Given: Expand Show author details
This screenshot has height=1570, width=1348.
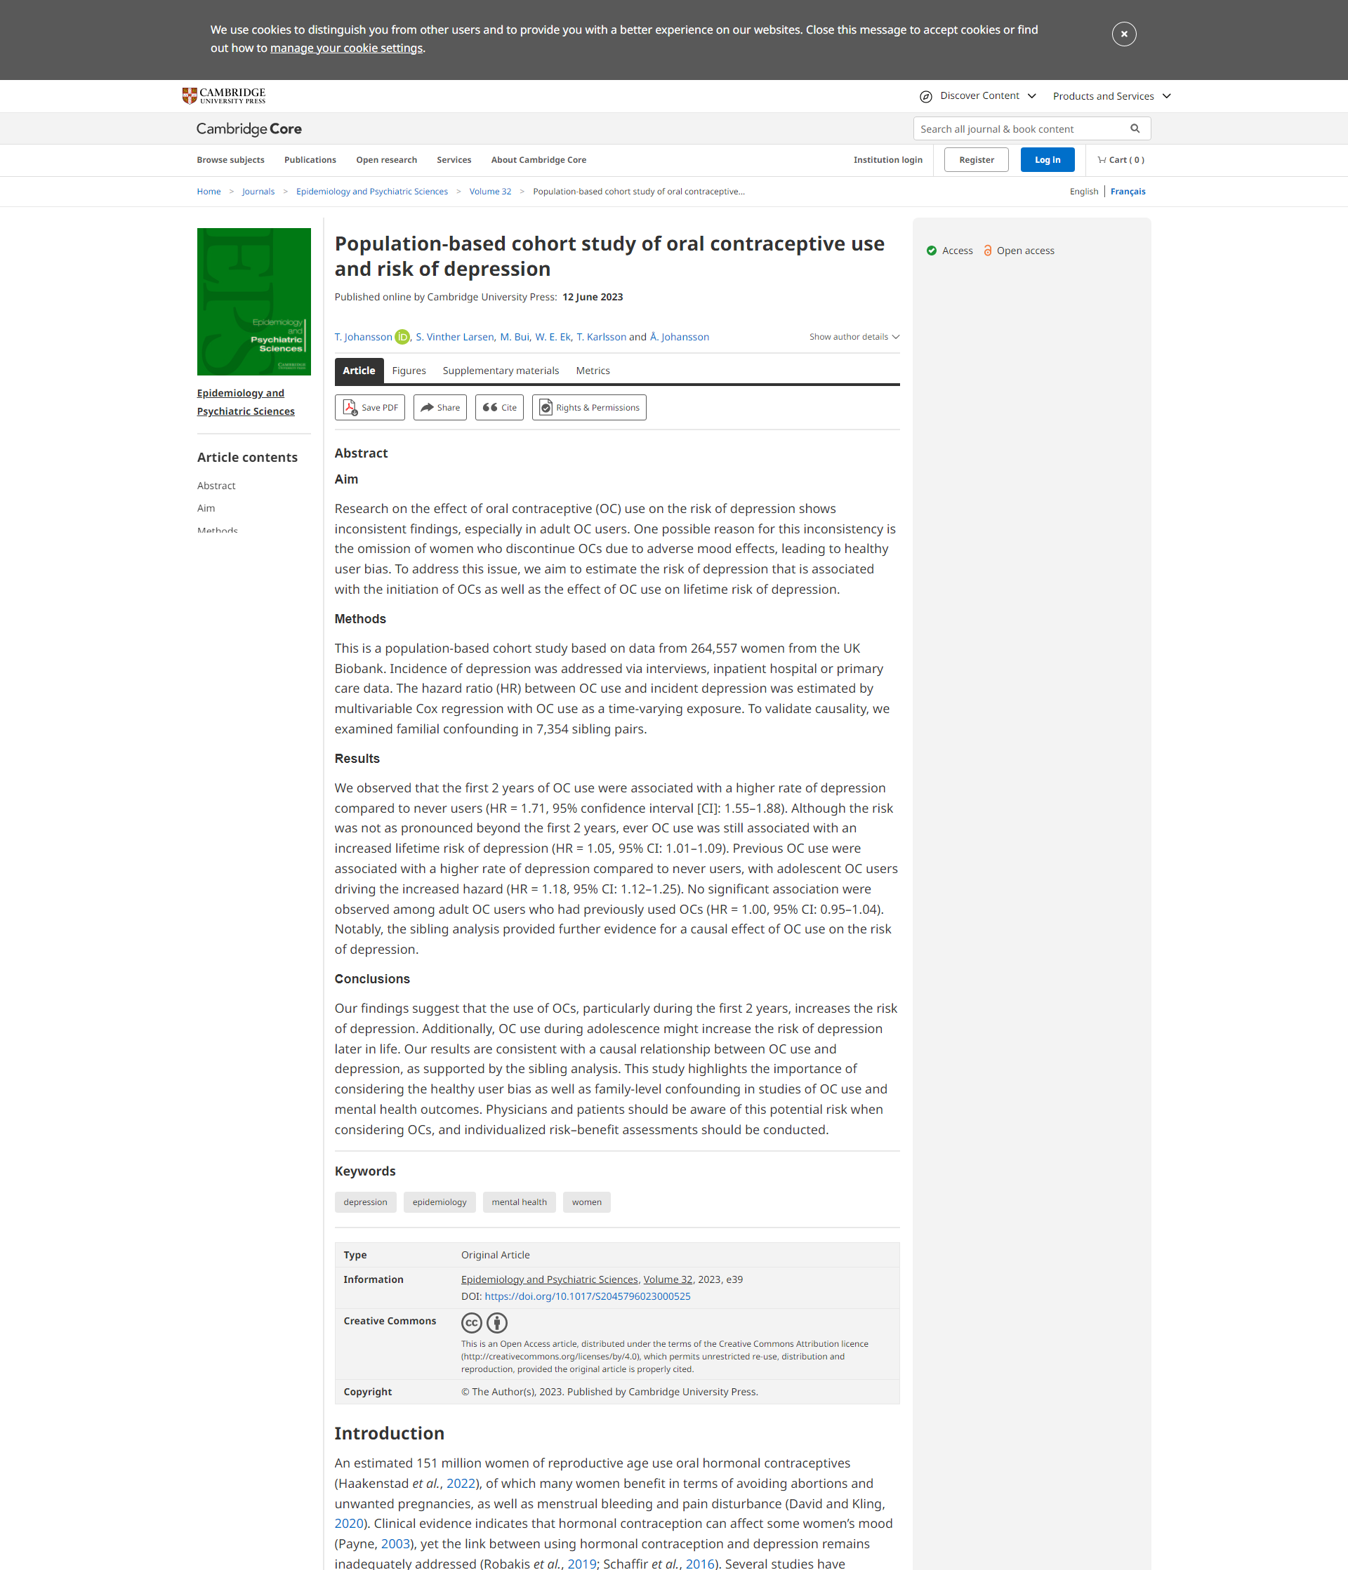Looking at the screenshot, I should pyautogui.click(x=854, y=337).
